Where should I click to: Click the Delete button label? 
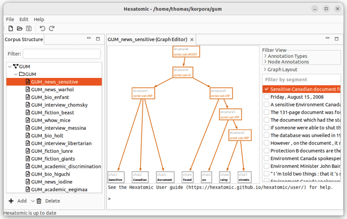click(52, 201)
